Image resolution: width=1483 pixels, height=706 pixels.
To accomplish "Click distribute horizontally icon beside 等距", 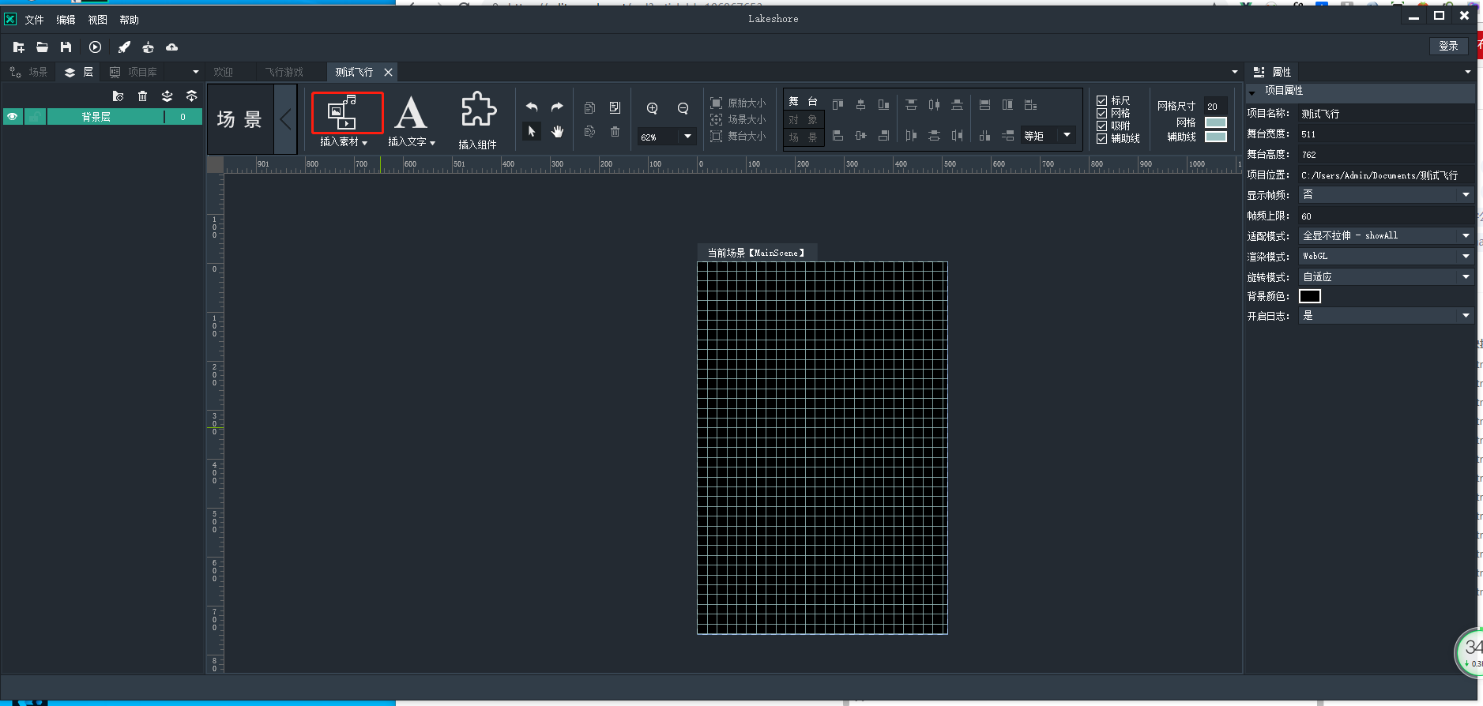I will pos(984,136).
